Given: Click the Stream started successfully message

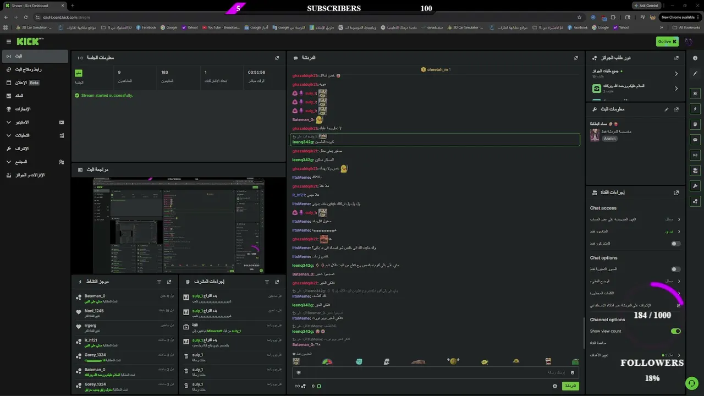Looking at the screenshot, I should (x=104, y=95).
